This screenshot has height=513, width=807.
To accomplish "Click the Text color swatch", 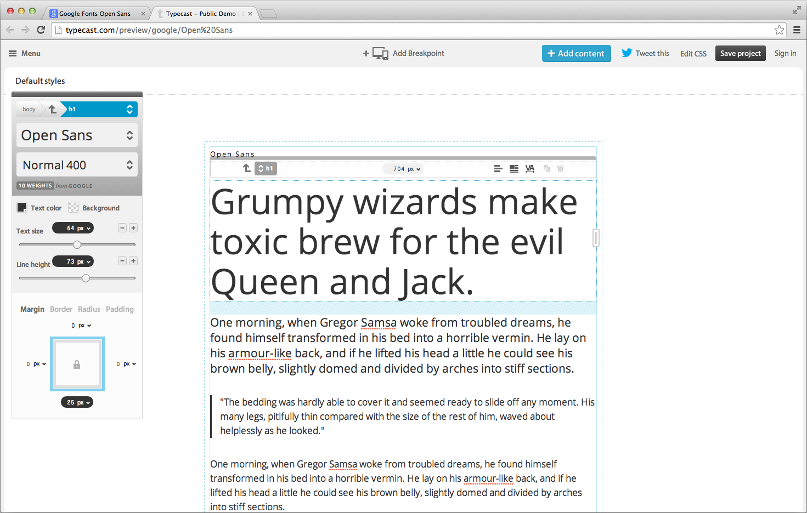I will tap(22, 207).
